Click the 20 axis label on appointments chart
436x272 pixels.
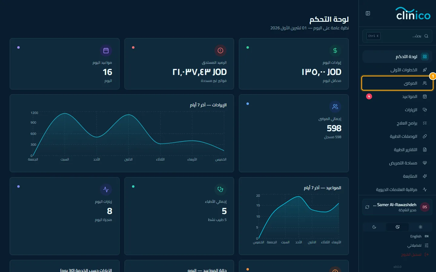tap(258, 196)
